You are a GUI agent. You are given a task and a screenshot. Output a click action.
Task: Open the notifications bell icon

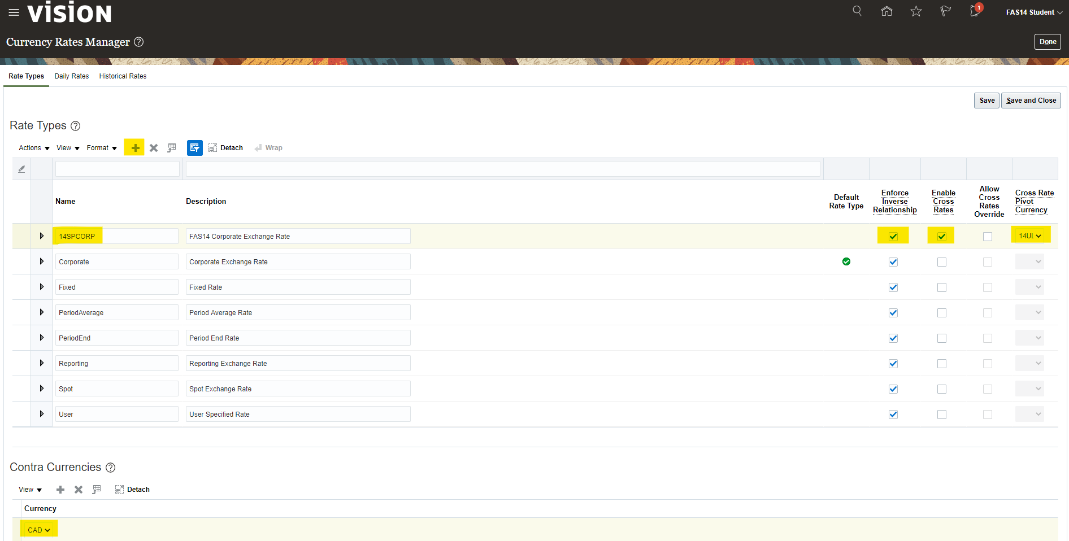(x=975, y=11)
